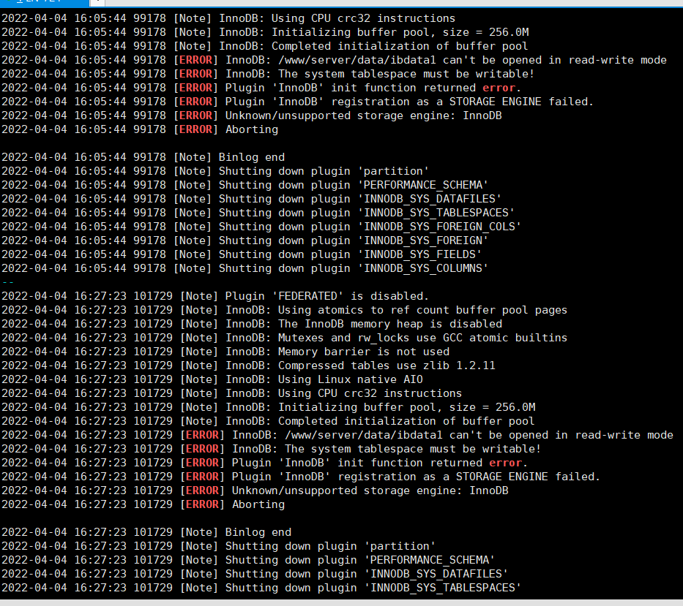Click the 16:27:23 'STORAGE ENGINE failed' error line
The height and width of the screenshot is (606, 683).
click(301, 477)
